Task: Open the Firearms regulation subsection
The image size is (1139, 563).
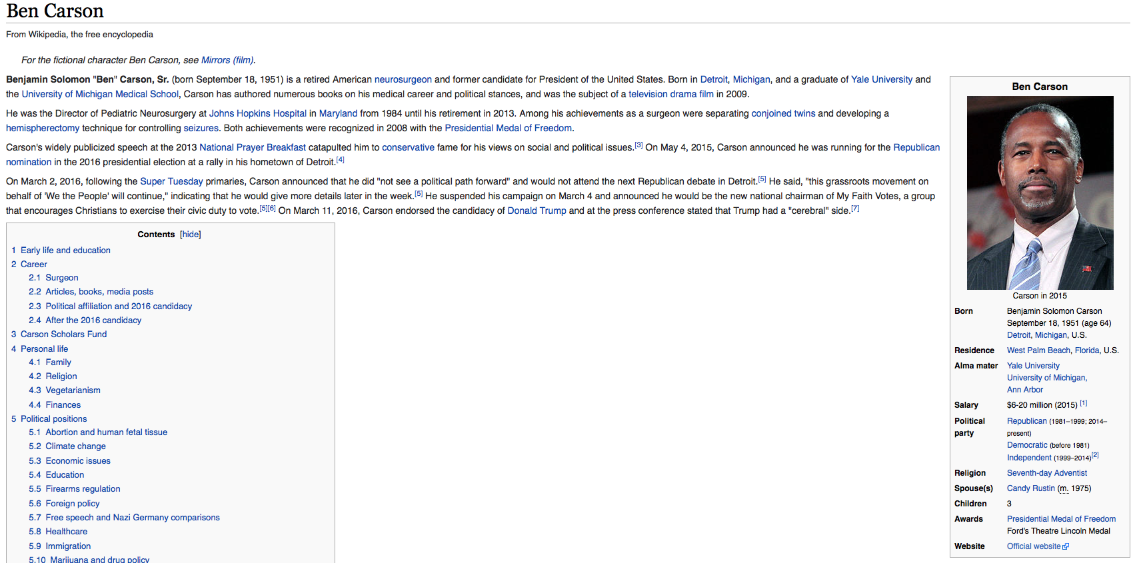Action: [x=83, y=489]
